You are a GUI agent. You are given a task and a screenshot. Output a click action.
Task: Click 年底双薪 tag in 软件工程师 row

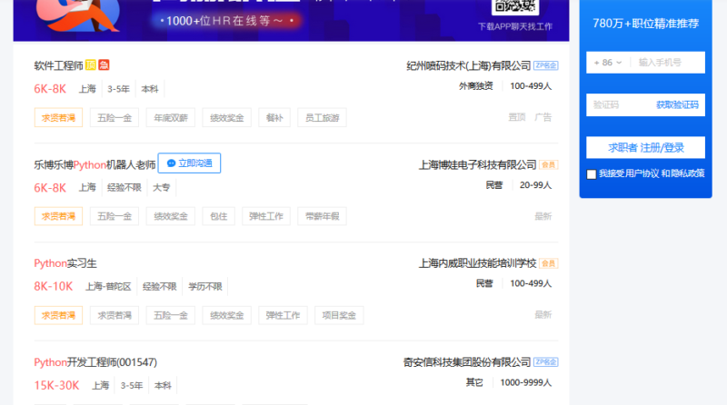(171, 118)
